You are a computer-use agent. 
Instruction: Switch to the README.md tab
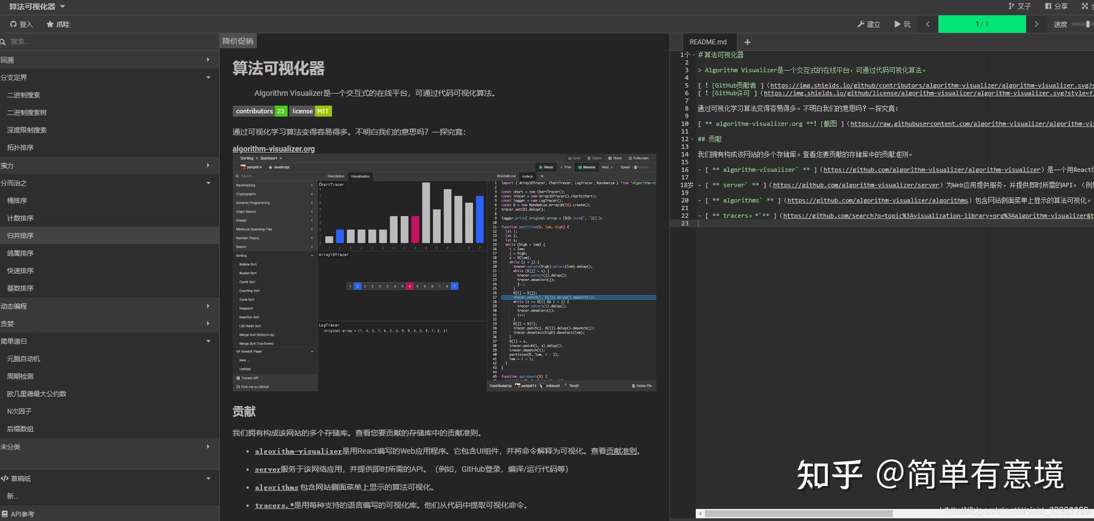(708, 42)
